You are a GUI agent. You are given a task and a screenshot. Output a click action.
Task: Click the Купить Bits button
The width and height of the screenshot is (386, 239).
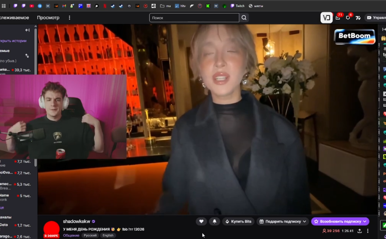238,222
